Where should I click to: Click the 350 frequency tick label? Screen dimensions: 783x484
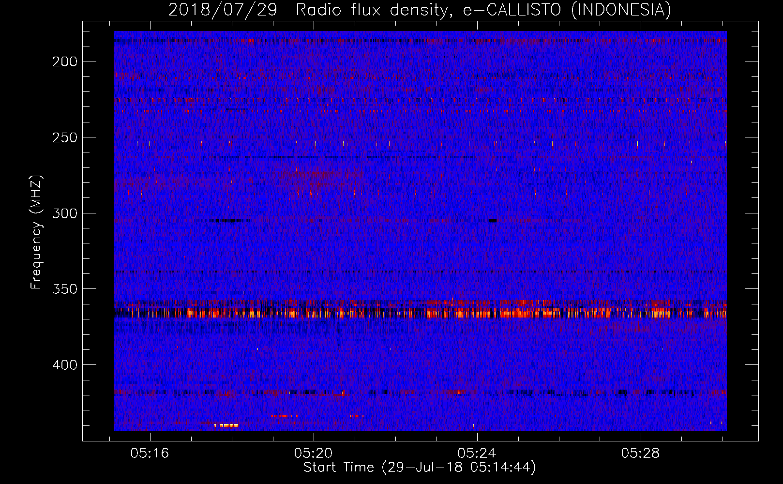tap(64, 289)
